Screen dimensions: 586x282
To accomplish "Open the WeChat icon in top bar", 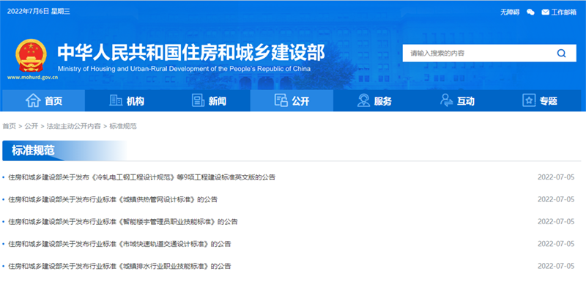I will click(x=530, y=12).
